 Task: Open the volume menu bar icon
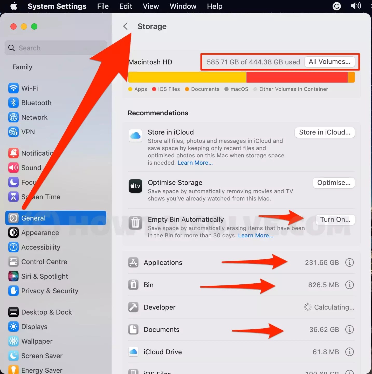coord(356,6)
